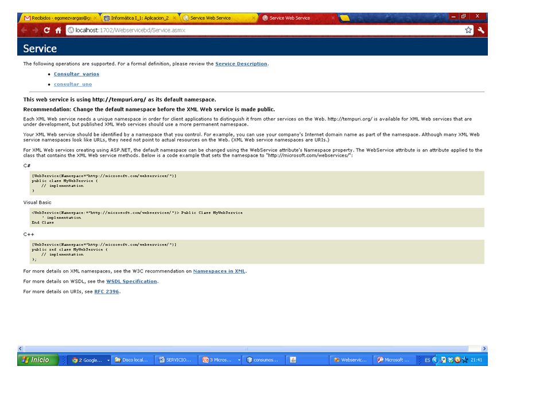This screenshot has width=551, height=413.
Task: Open the unlabeled Java taskbar button
Action: click(x=306, y=360)
